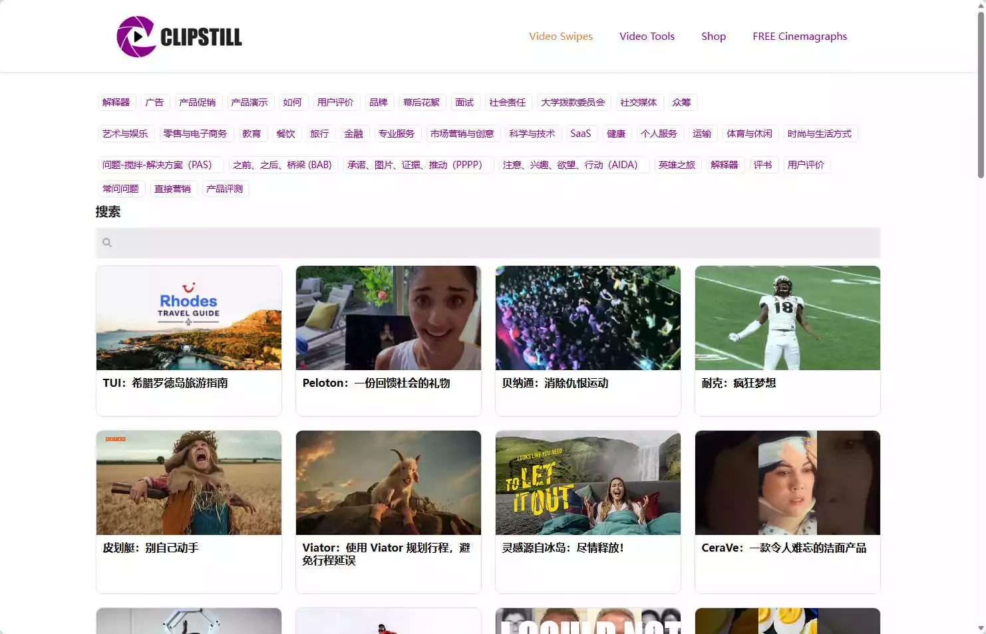The height and width of the screenshot is (634, 986).
Task: Filter by 产品评测 tag
Action: 225,189
